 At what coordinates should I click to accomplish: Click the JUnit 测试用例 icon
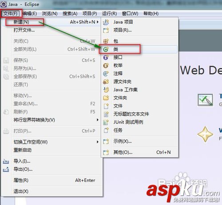coord(106,122)
